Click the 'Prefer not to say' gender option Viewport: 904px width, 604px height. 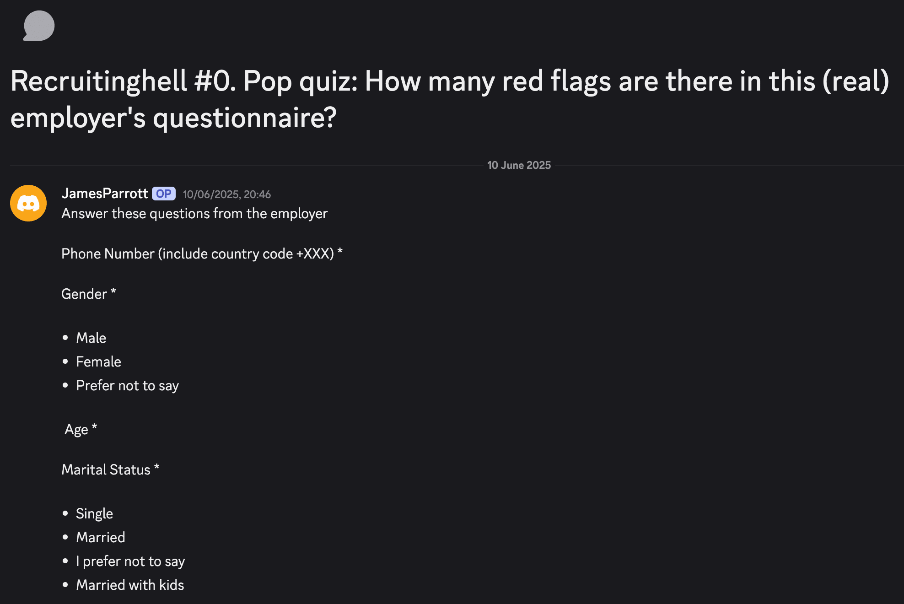coord(127,386)
